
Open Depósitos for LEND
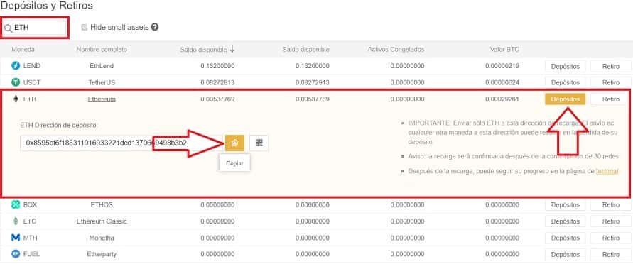click(566, 66)
